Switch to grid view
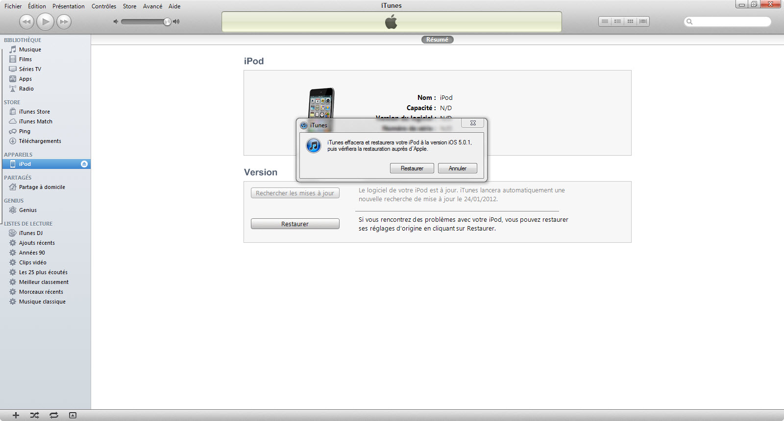The width and height of the screenshot is (784, 421). click(631, 22)
